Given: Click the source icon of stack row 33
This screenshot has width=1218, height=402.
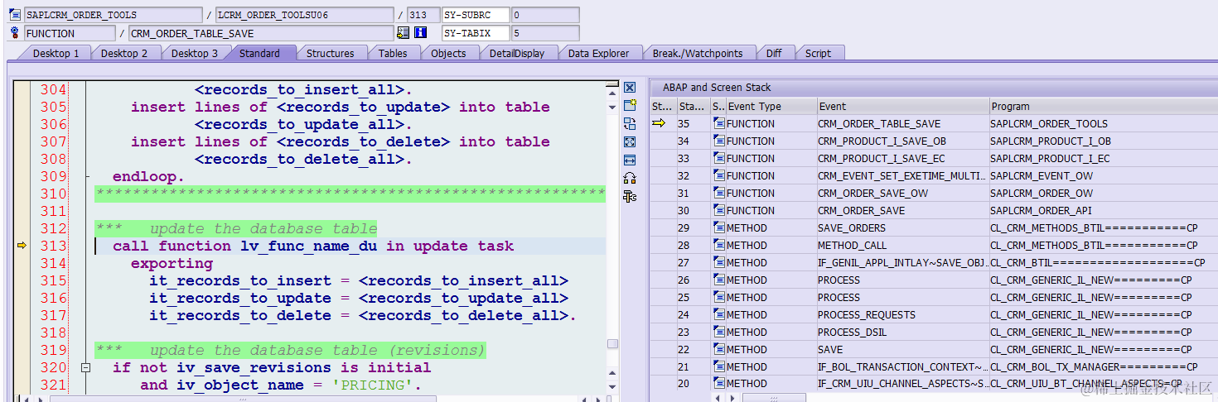Looking at the screenshot, I should pyautogui.click(x=718, y=158).
